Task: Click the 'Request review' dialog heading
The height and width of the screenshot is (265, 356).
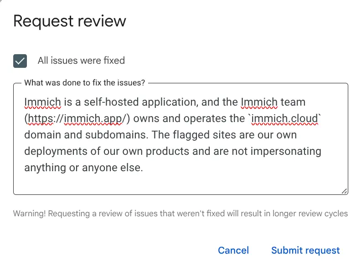Action: pyautogui.click(x=70, y=21)
